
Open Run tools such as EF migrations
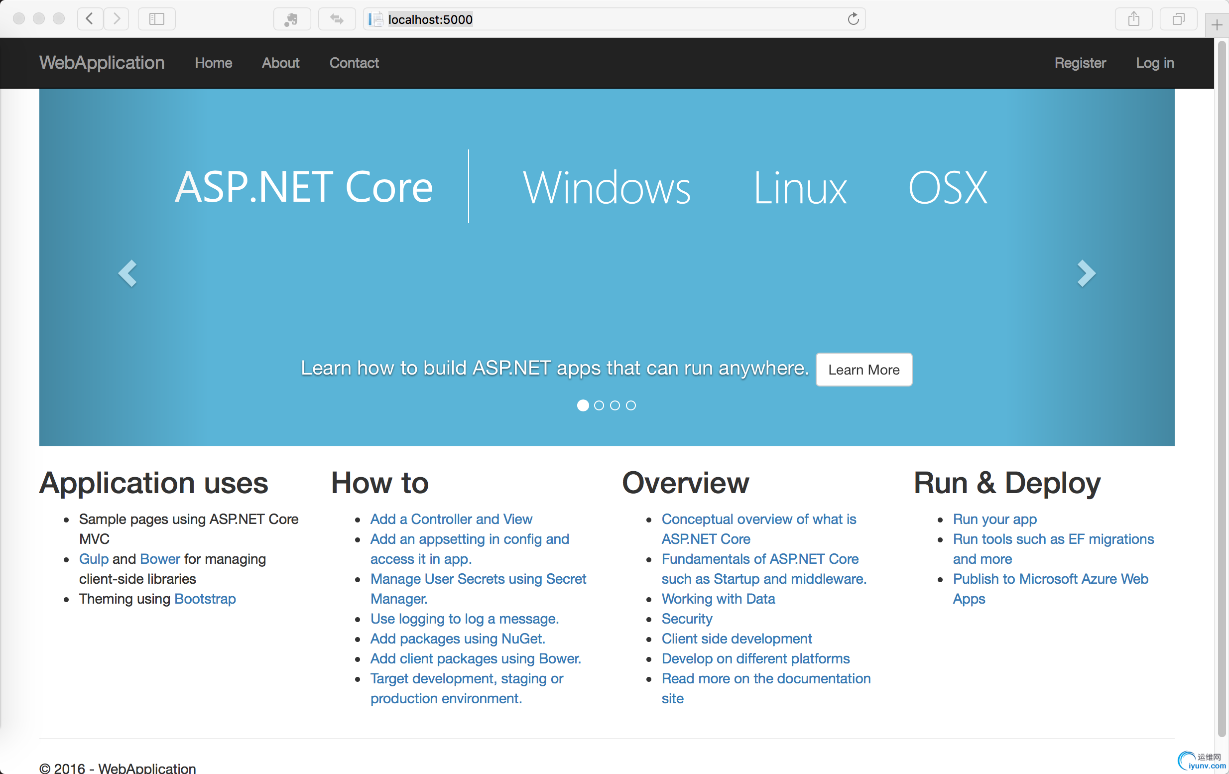point(1053,549)
